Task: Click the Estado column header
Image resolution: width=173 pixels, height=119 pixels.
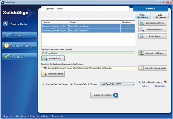Action: [x=73, y=22]
